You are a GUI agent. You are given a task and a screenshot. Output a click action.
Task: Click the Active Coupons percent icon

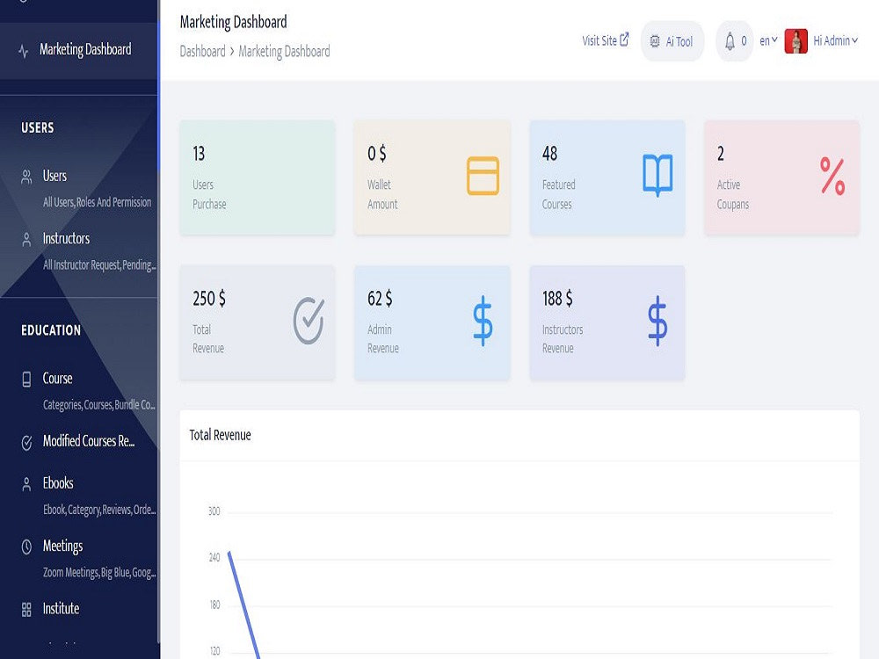pyautogui.click(x=832, y=176)
